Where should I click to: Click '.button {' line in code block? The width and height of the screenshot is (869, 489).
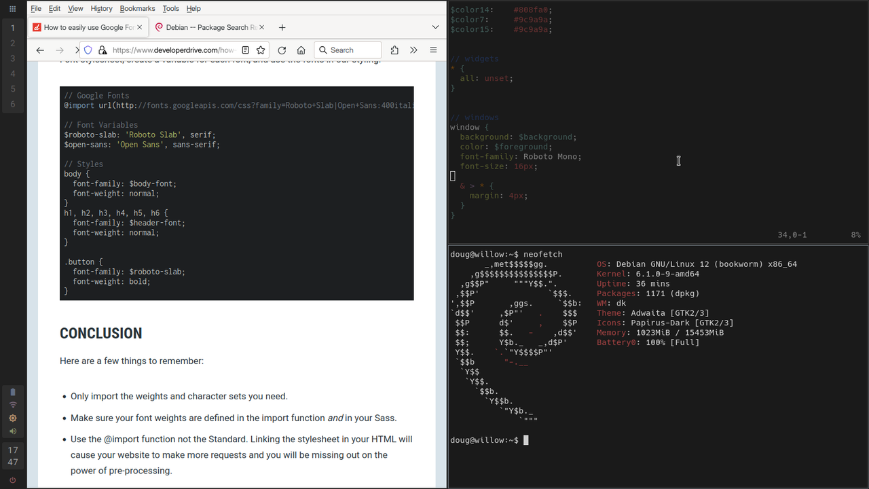84,261
